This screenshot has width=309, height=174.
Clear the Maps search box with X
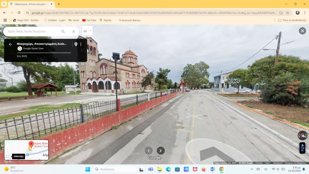[x=73, y=31]
